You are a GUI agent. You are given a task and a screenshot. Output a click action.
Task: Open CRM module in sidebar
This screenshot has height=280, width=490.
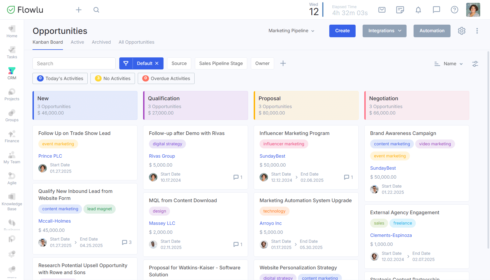[x=12, y=74]
